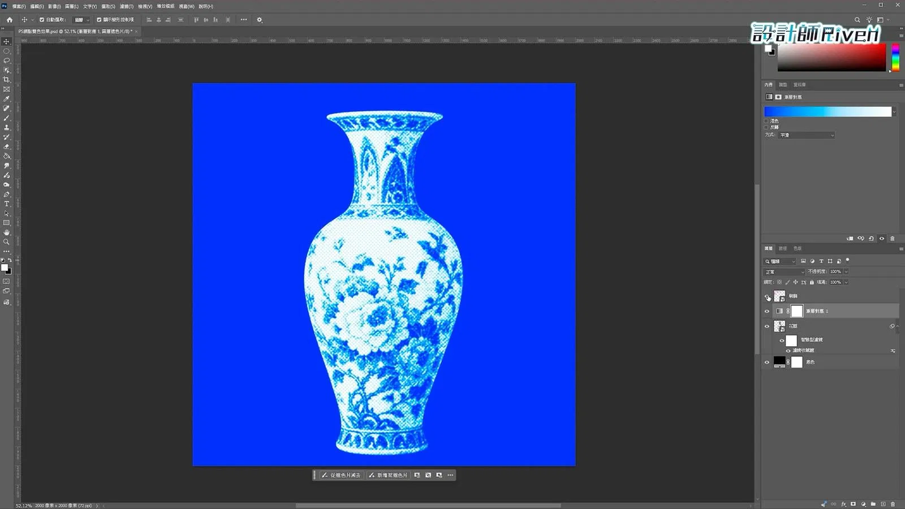Click the hue spectrum strip in Color panel

(895, 57)
